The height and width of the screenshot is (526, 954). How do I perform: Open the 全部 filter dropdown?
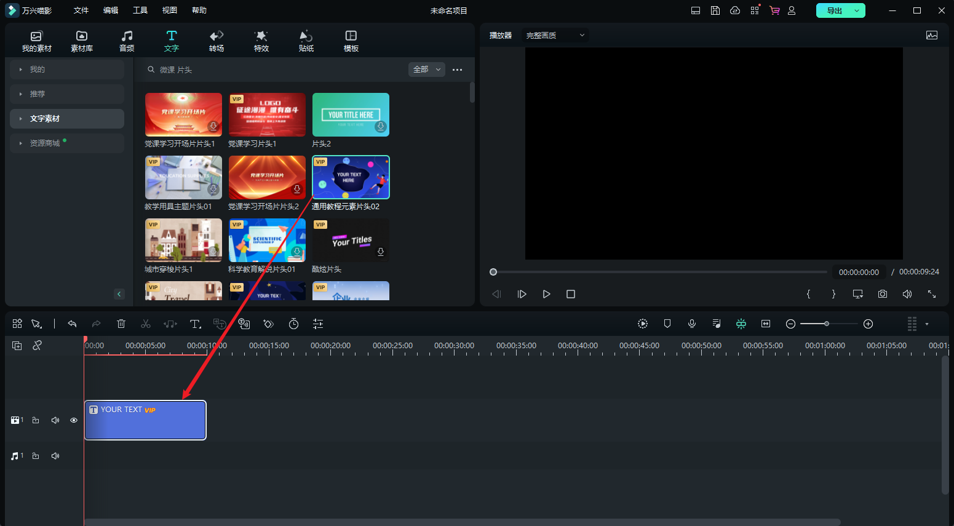[426, 70]
